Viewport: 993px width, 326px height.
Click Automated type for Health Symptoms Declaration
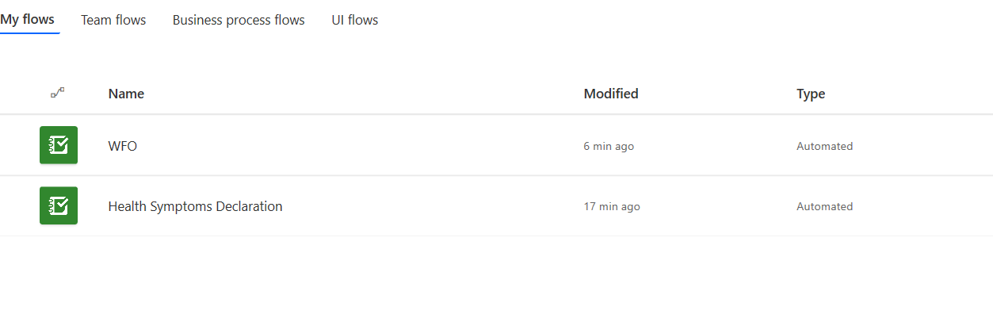point(824,206)
